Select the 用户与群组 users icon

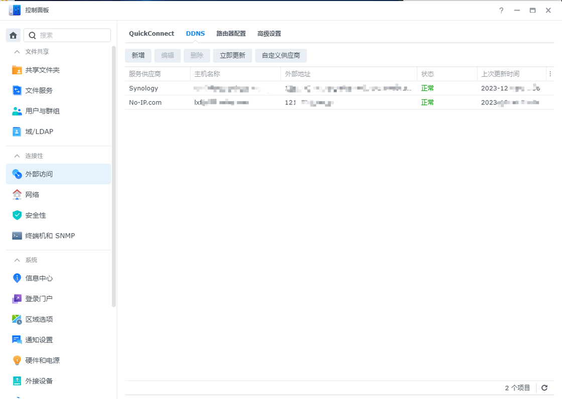click(17, 111)
